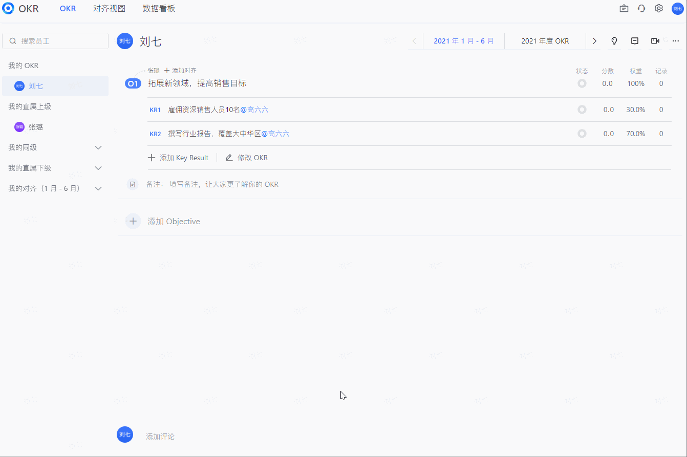Screen dimensions: 687x457
Task: Click the 搜索员工 search field
Action: (x=55, y=41)
